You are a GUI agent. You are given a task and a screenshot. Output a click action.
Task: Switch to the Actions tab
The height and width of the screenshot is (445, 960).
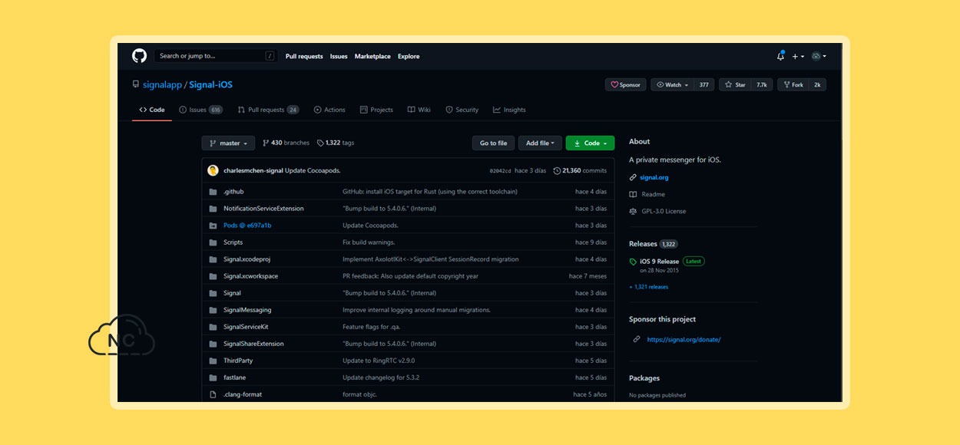pos(329,110)
